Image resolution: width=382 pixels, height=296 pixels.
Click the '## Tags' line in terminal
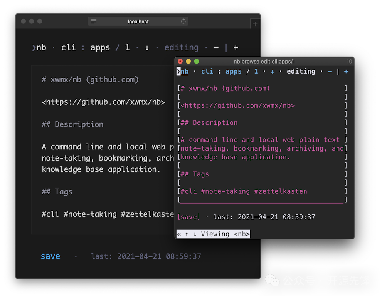195,174
